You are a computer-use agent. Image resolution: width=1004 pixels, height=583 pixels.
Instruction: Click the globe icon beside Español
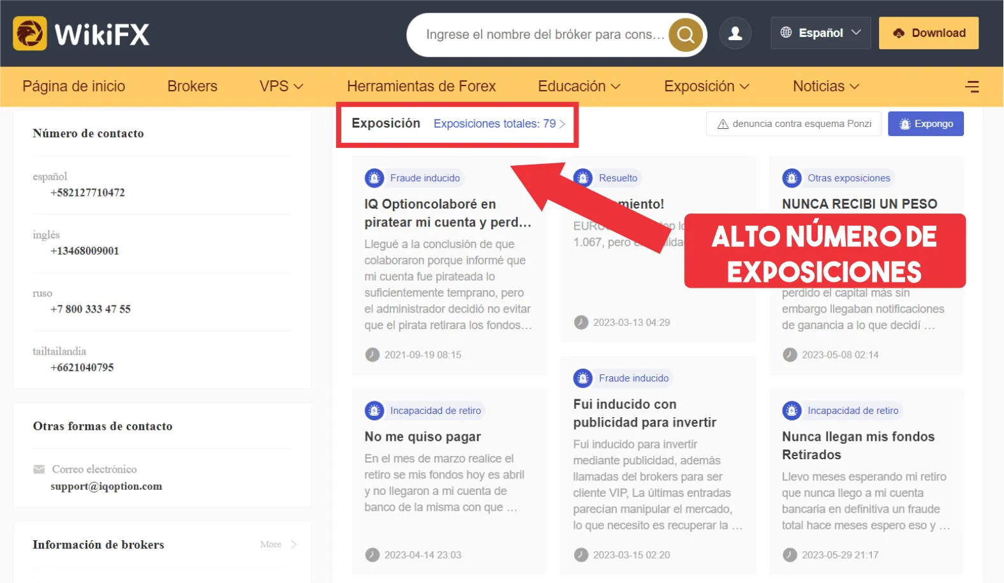(x=786, y=33)
